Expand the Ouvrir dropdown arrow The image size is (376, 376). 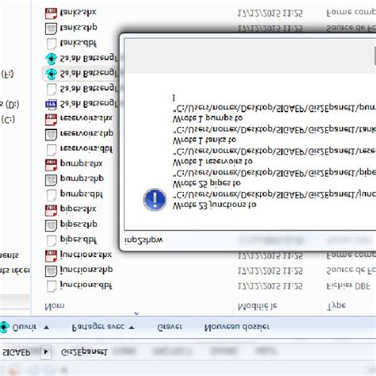pos(47,328)
